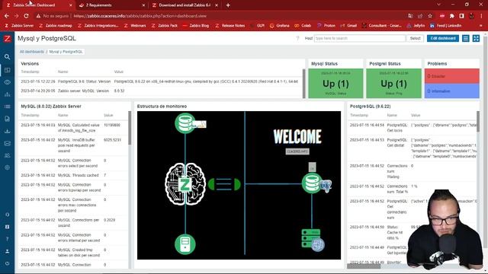Click the share page icon in address bar
Screen dimensions: 488x274
point(420,16)
